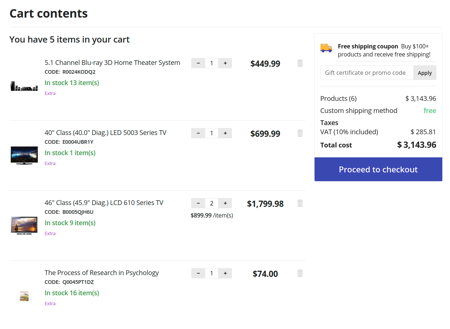The height and width of the screenshot is (329, 450).
Task: Increase quantity of Home Theater System
Action: 225,63
